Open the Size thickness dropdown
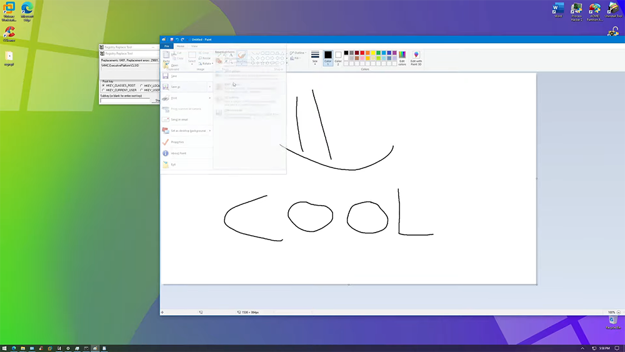 coord(315,58)
